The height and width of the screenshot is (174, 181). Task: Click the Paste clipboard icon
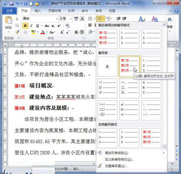9,20
